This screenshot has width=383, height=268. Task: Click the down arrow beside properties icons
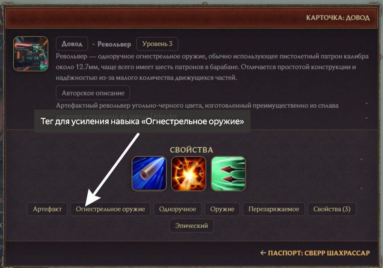tap(362, 188)
